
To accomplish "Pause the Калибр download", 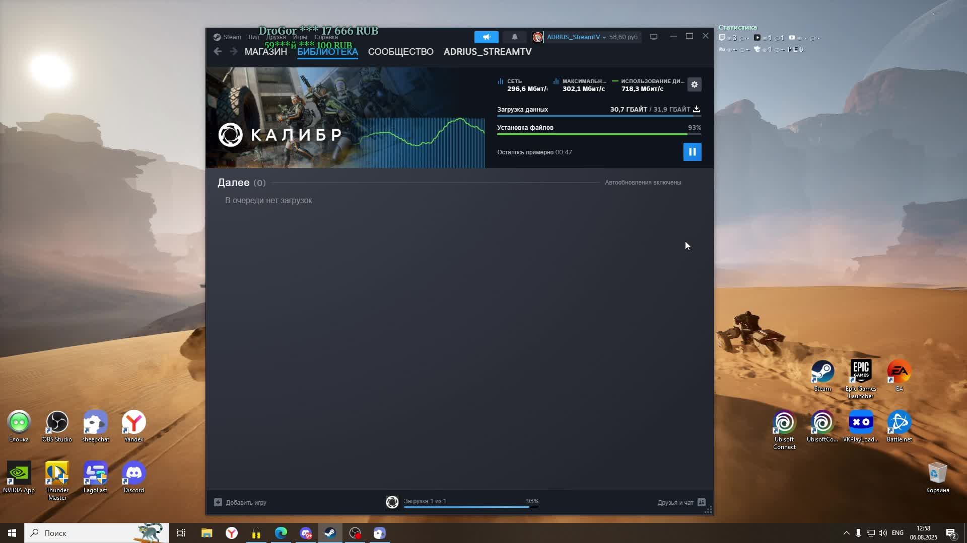I will [692, 152].
